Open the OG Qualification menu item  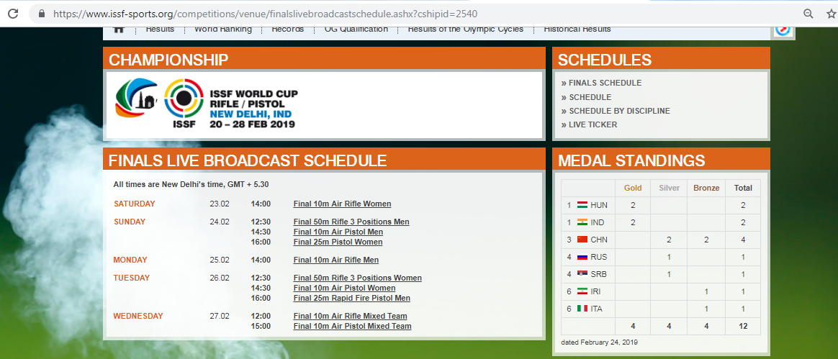(x=356, y=29)
